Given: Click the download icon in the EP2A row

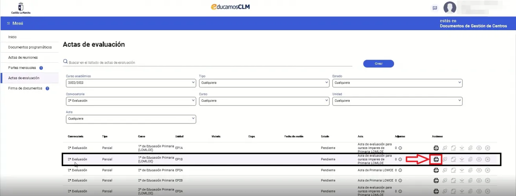Looking at the screenshot, I should (462, 171).
